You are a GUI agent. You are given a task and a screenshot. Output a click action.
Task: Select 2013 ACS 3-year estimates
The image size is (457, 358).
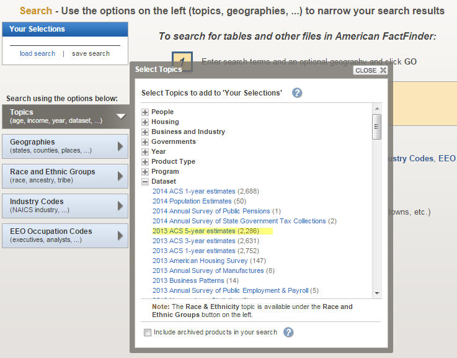(194, 241)
